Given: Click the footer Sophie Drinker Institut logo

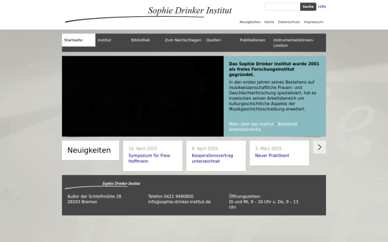Looking at the screenshot, I should 102,185.
